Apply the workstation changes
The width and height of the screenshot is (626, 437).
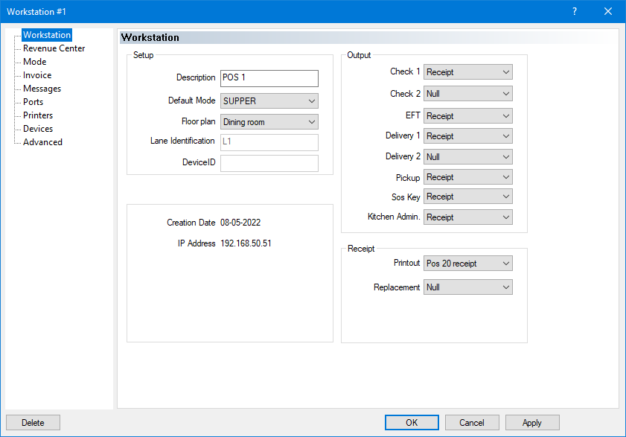coord(531,422)
